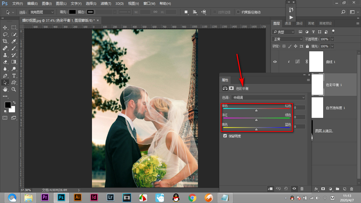Uncheck the 保留明度 checkbox
The image size is (361, 203).
click(225, 136)
